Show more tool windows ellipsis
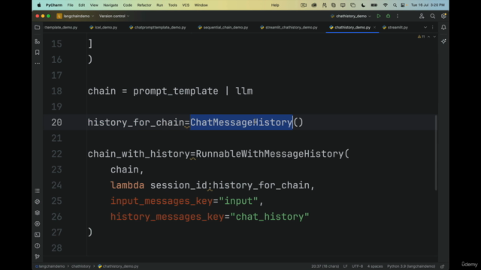 tap(37, 63)
